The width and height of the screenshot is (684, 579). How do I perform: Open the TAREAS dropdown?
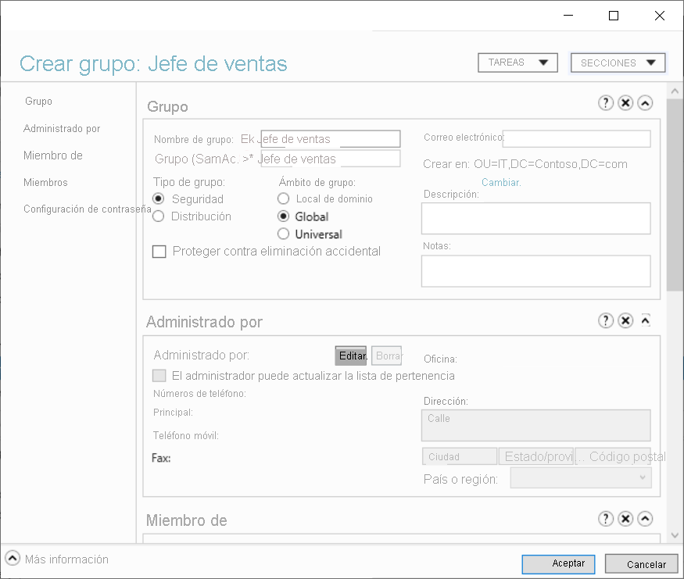517,63
